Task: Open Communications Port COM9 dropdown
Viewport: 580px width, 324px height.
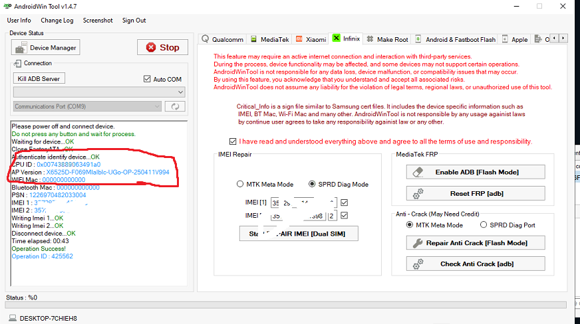Action: [87, 106]
